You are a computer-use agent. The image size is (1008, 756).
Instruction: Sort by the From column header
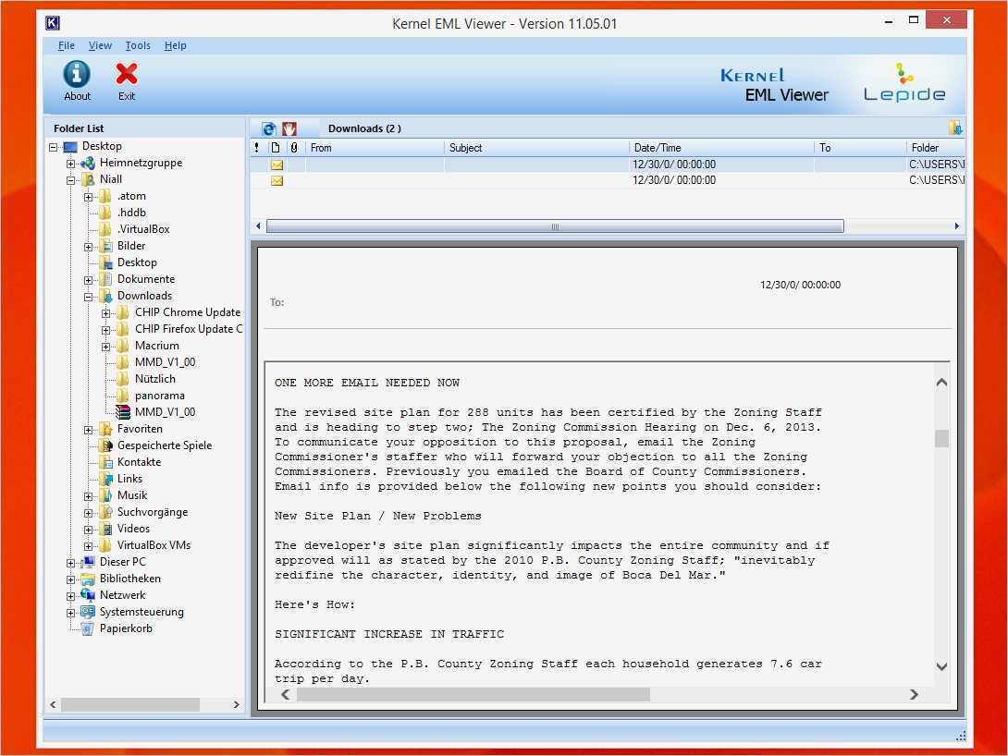coord(375,148)
